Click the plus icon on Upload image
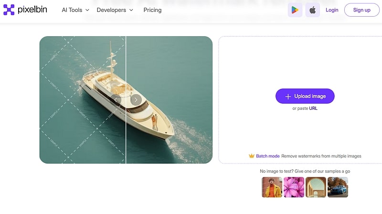This screenshot has width=382, height=214. 288,96
